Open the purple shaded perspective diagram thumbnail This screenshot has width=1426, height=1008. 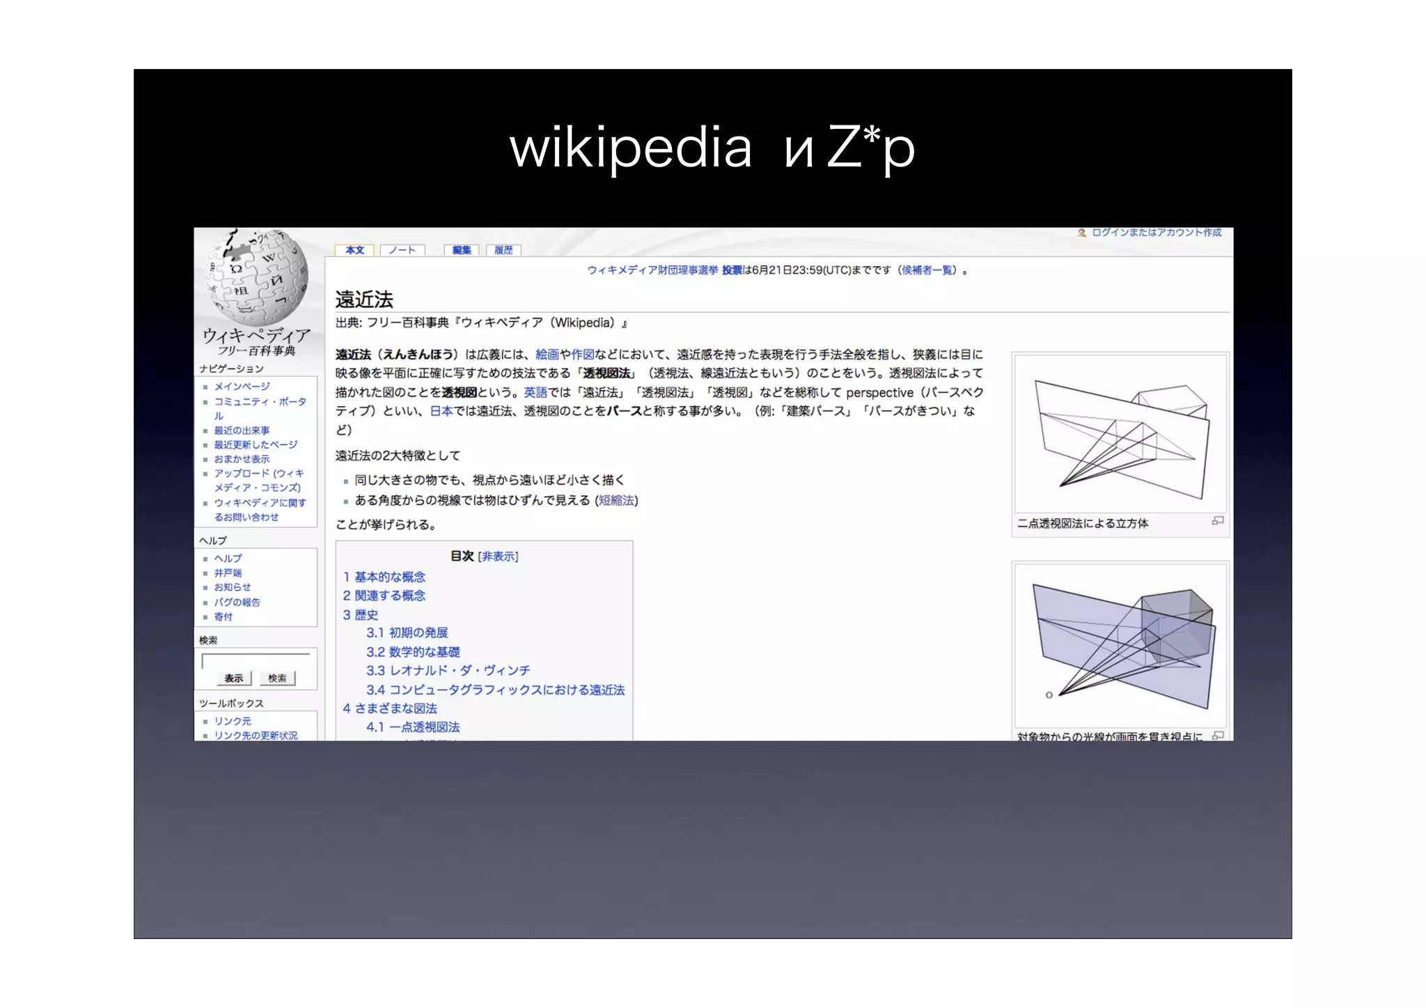click(x=1120, y=646)
